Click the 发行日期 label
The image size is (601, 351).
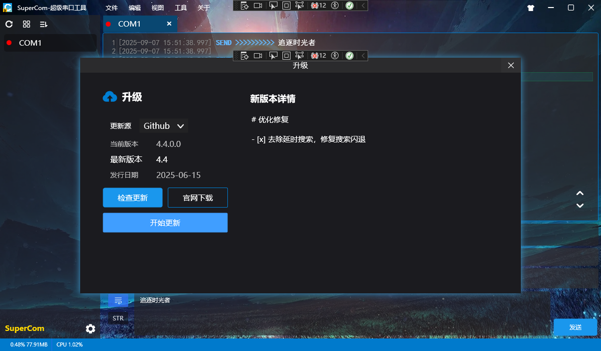(x=124, y=175)
